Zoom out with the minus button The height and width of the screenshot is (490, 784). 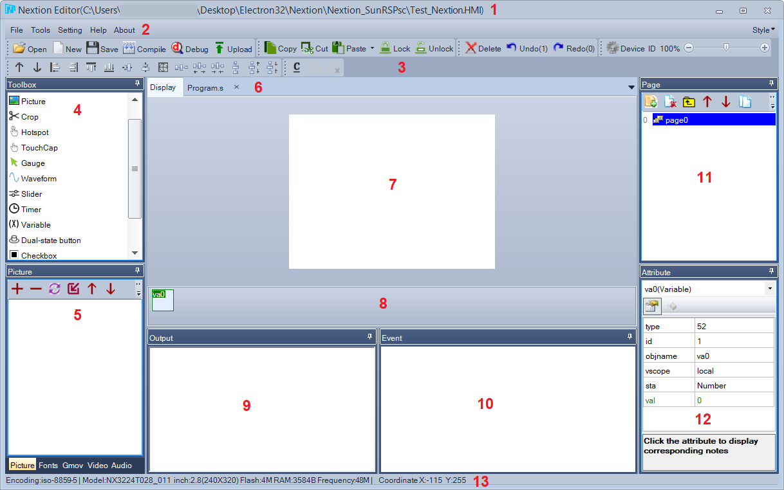click(689, 48)
